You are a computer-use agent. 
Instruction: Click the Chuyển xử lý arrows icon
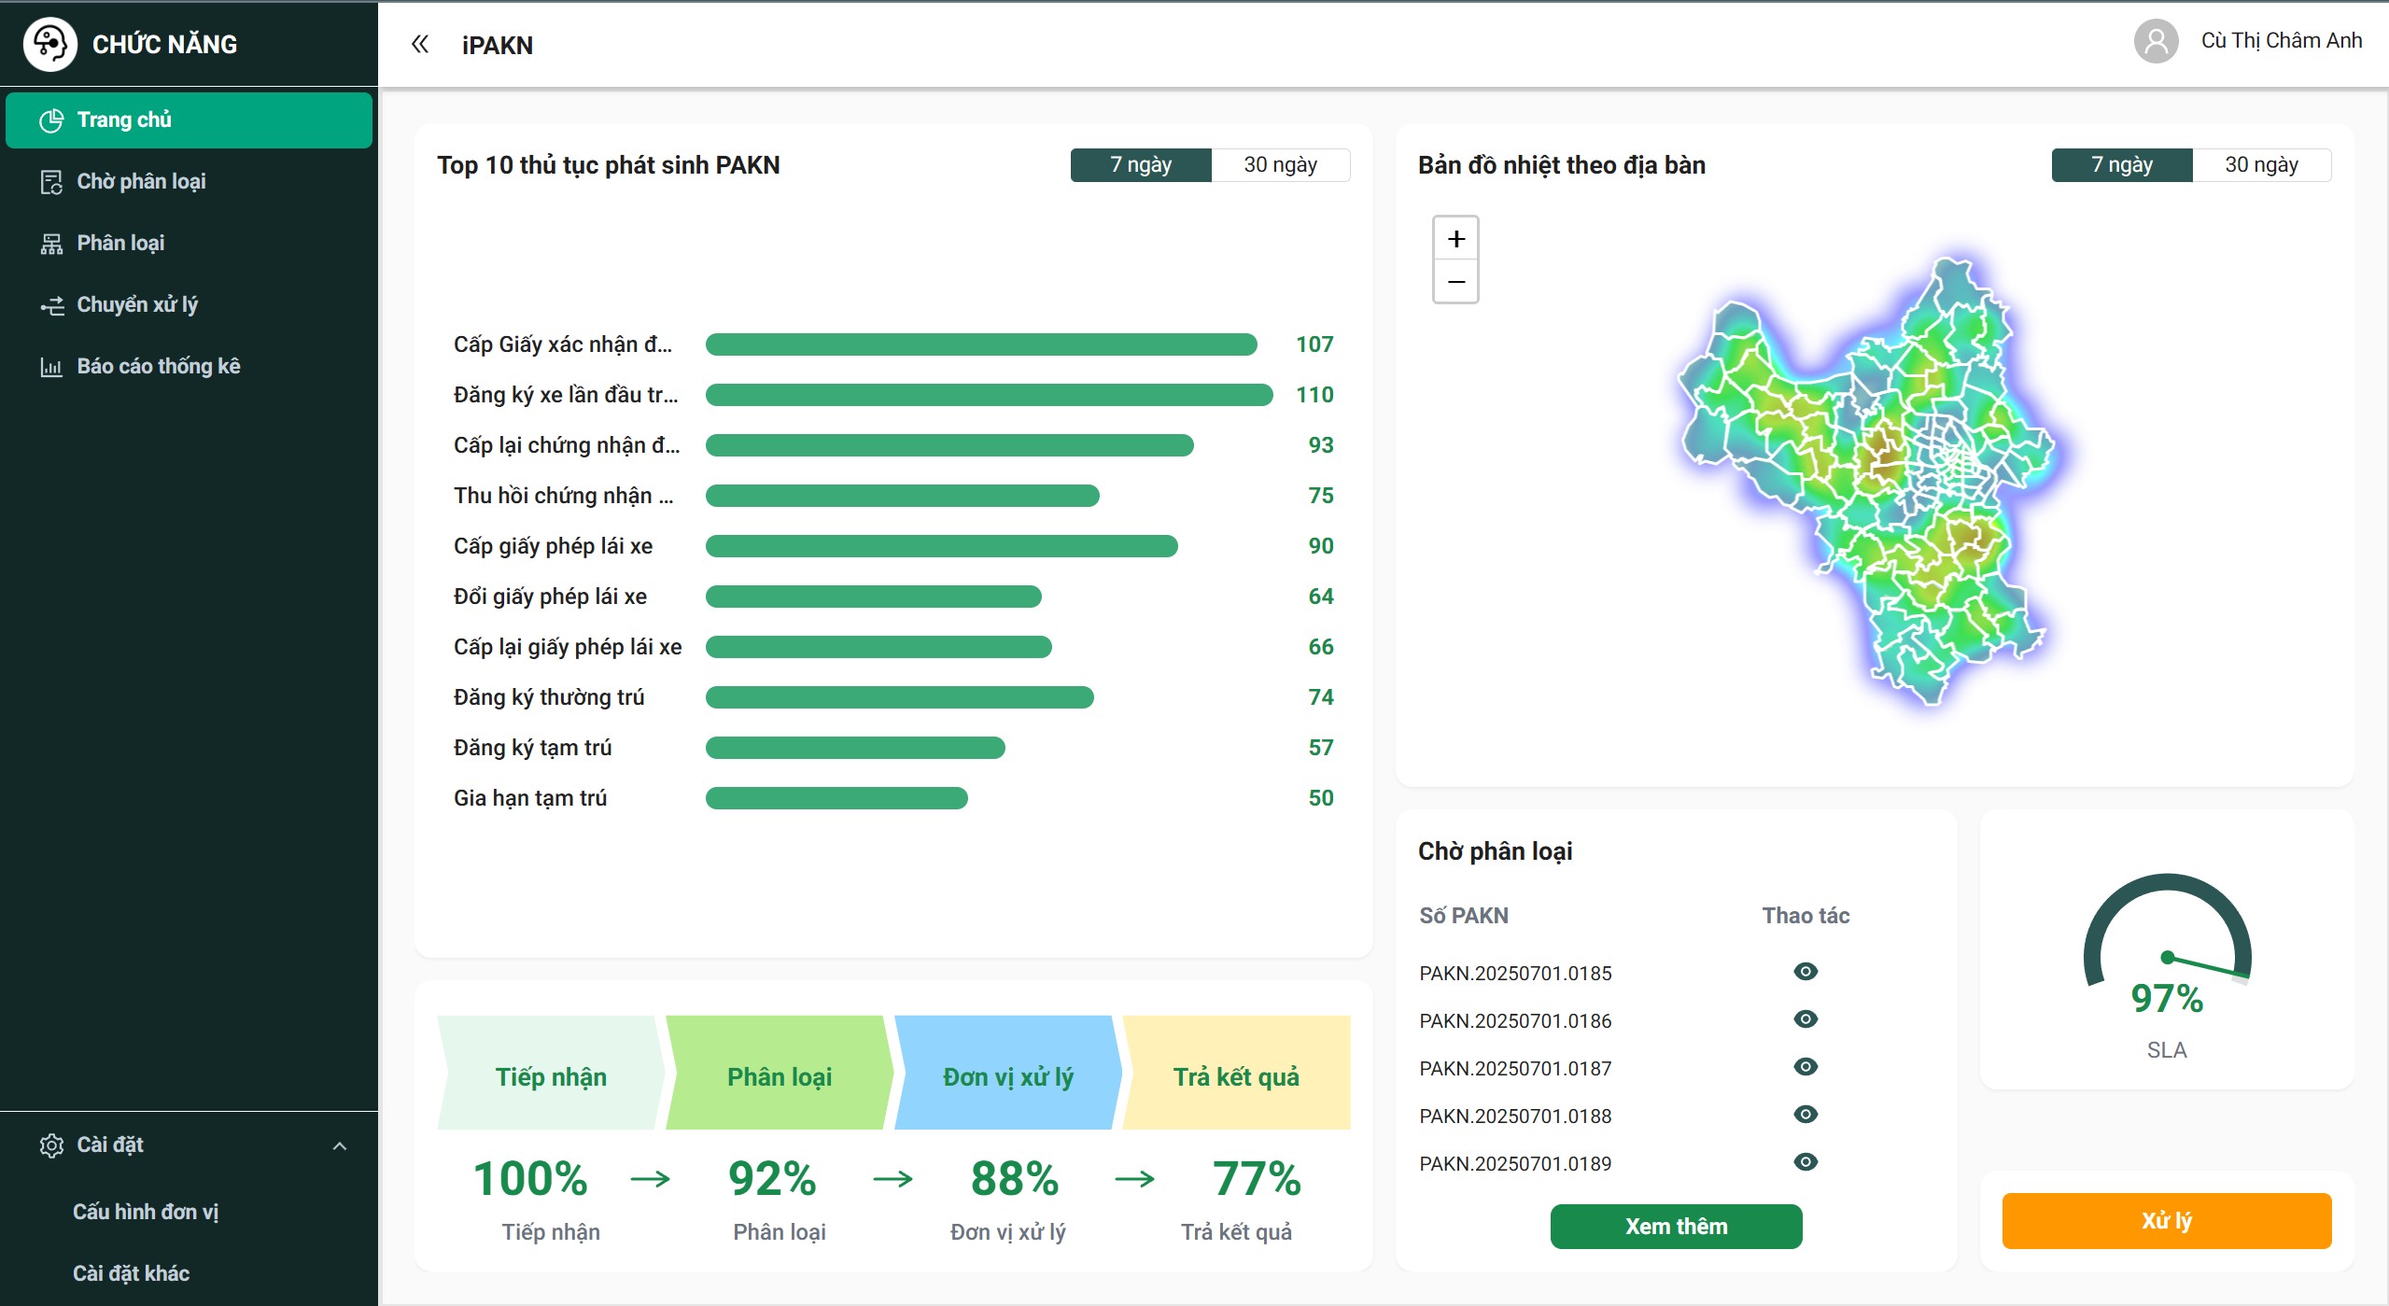(51, 305)
